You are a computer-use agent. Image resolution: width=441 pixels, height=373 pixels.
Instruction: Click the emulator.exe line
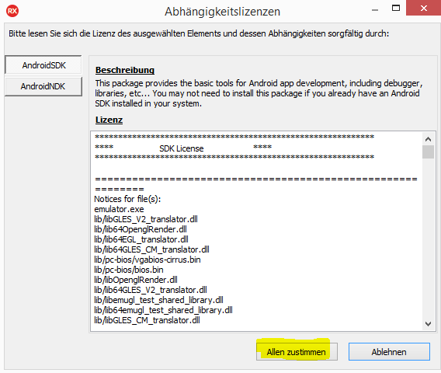[x=119, y=209]
